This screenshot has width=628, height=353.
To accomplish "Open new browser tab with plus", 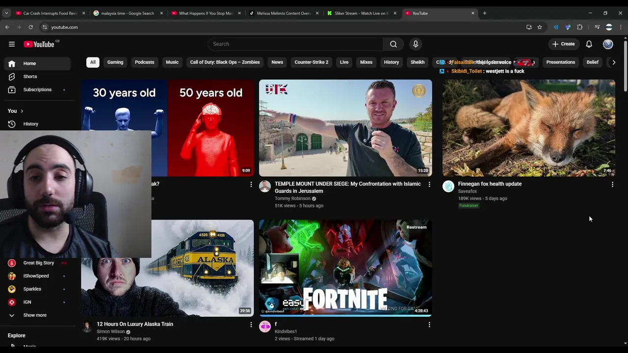I will [x=485, y=13].
